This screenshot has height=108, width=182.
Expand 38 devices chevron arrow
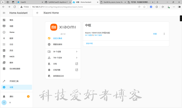[77, 52]
